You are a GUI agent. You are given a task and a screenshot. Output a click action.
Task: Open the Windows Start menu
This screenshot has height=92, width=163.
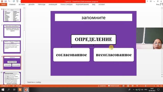coord(3,90)
